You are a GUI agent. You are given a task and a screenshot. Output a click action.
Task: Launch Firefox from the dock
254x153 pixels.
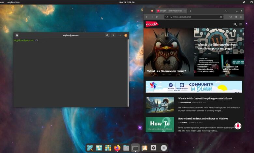[117, 148]
